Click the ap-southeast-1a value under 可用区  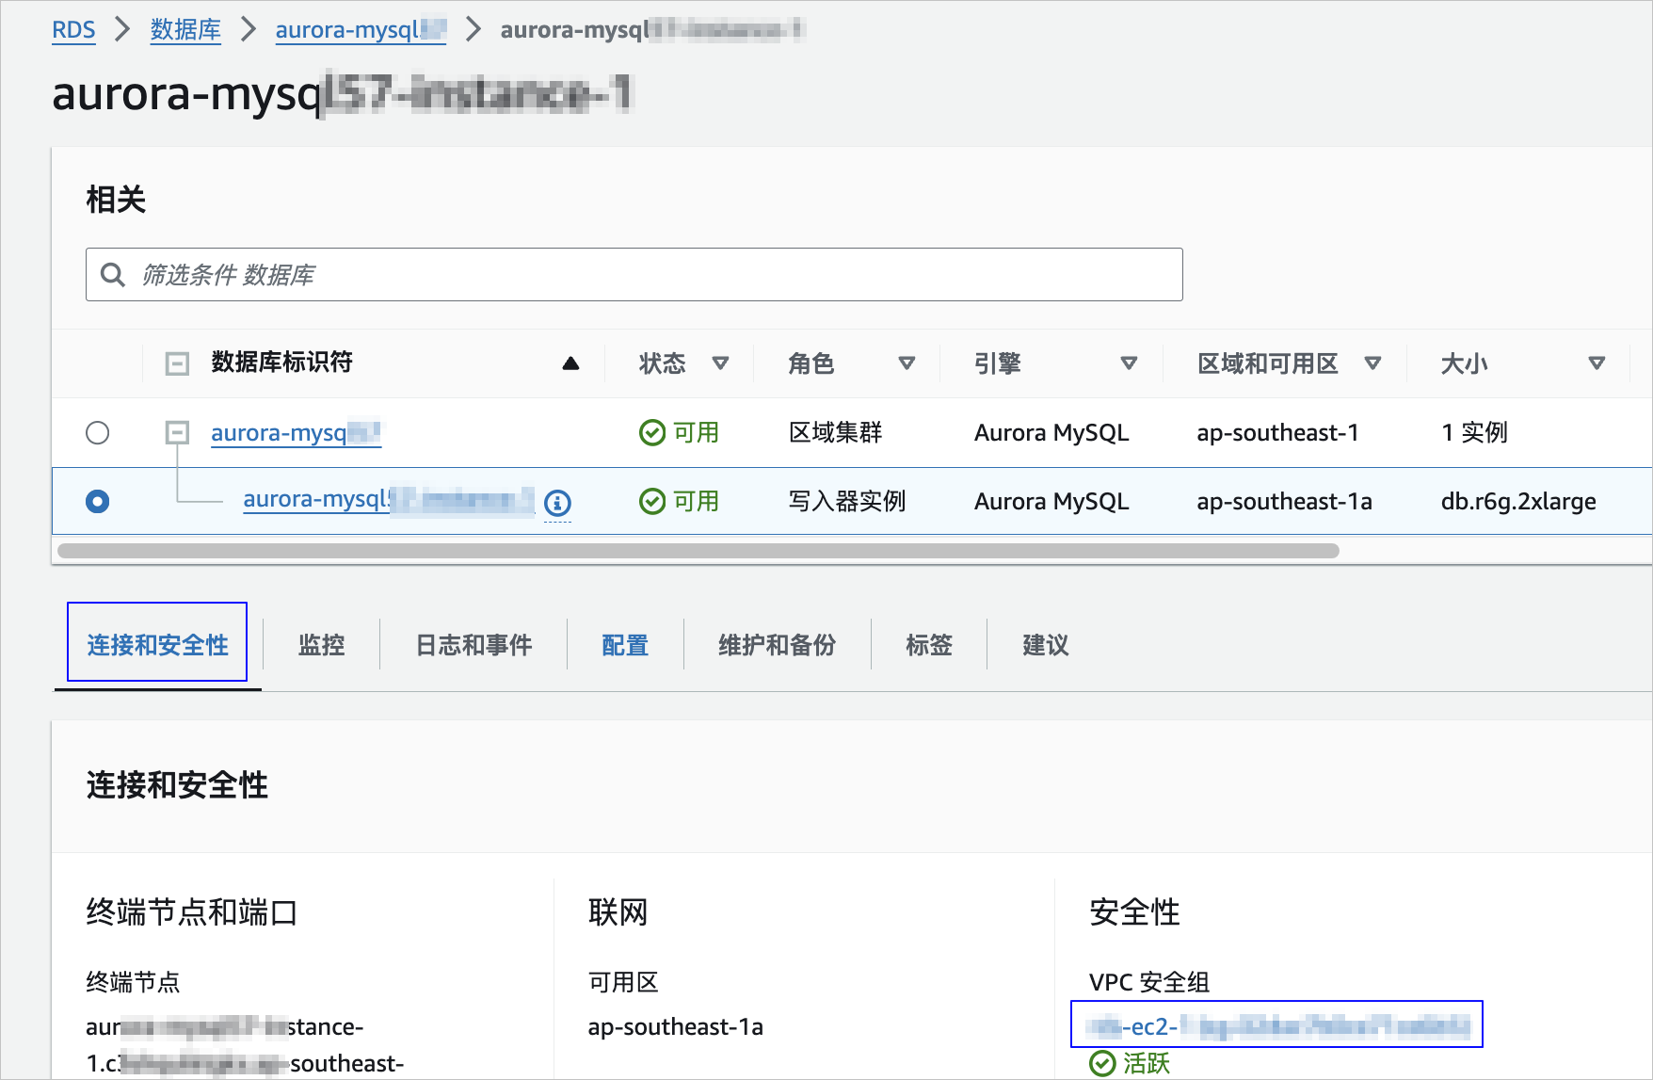point(675,1026)
